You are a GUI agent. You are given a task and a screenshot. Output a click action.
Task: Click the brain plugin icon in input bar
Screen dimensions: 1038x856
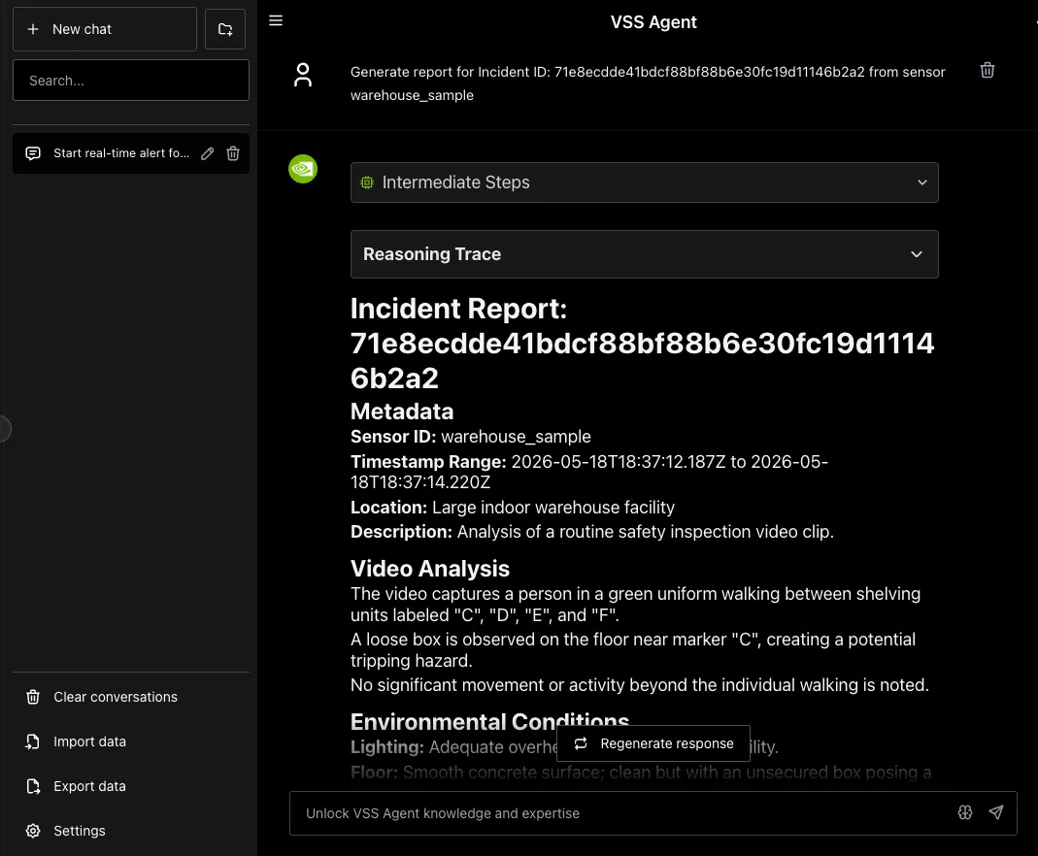965,812
